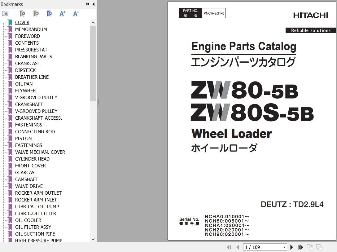Select the FLYWHEEL bookmark
Viewport: 337px width, 252px height.
click(26, 91)
